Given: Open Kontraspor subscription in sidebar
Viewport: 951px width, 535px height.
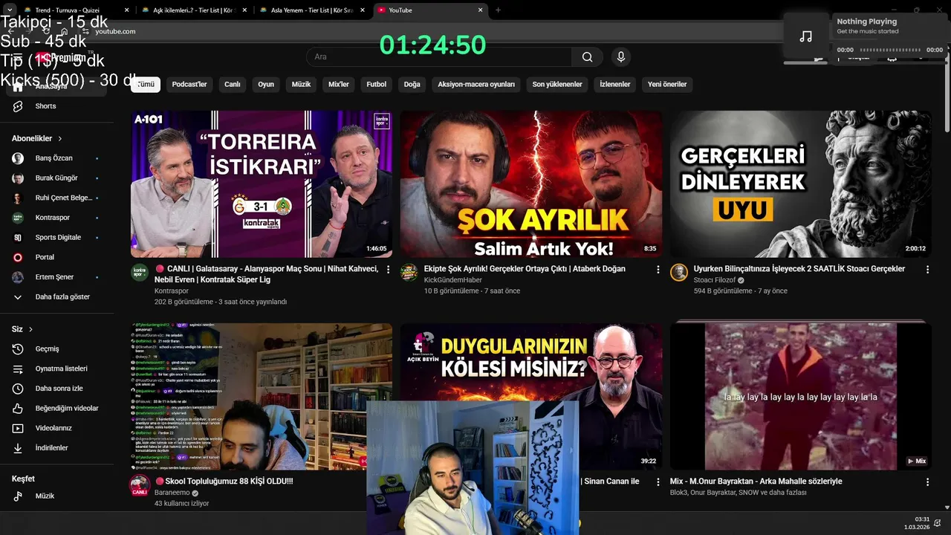Looking at the screenshot, I should tap(56, 218).
